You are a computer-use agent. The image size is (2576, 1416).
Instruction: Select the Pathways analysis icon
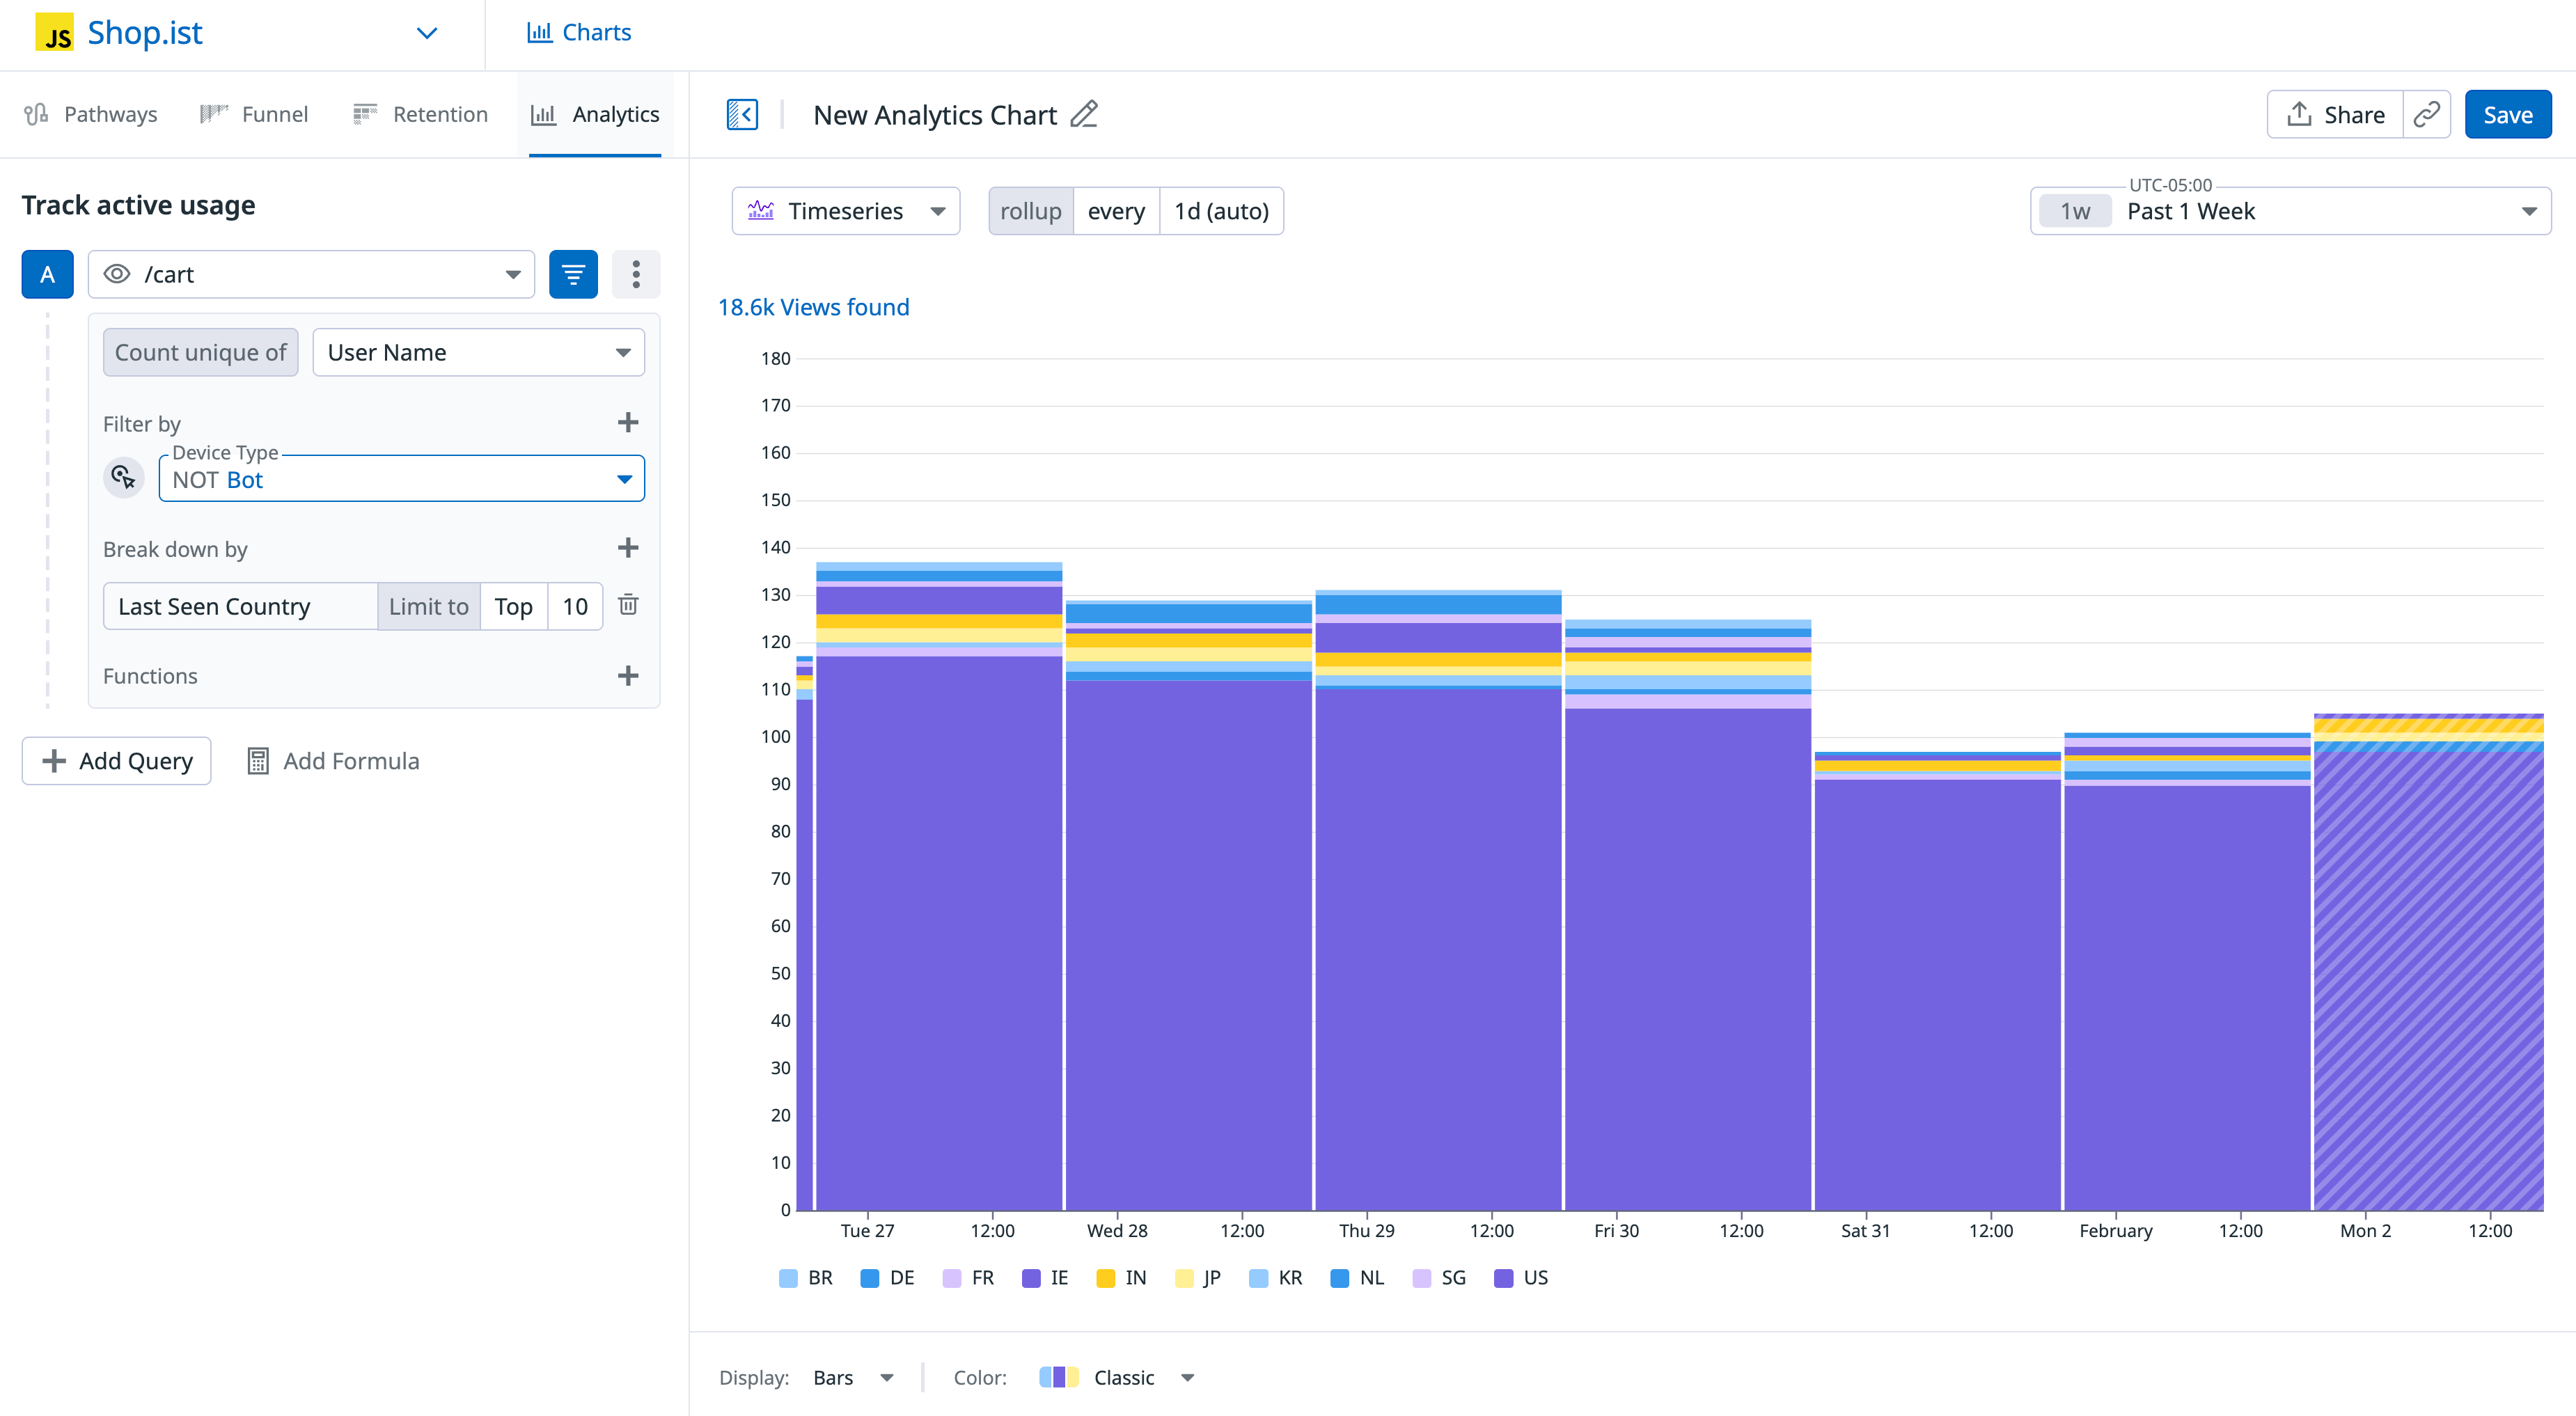(x=36, y=113)
